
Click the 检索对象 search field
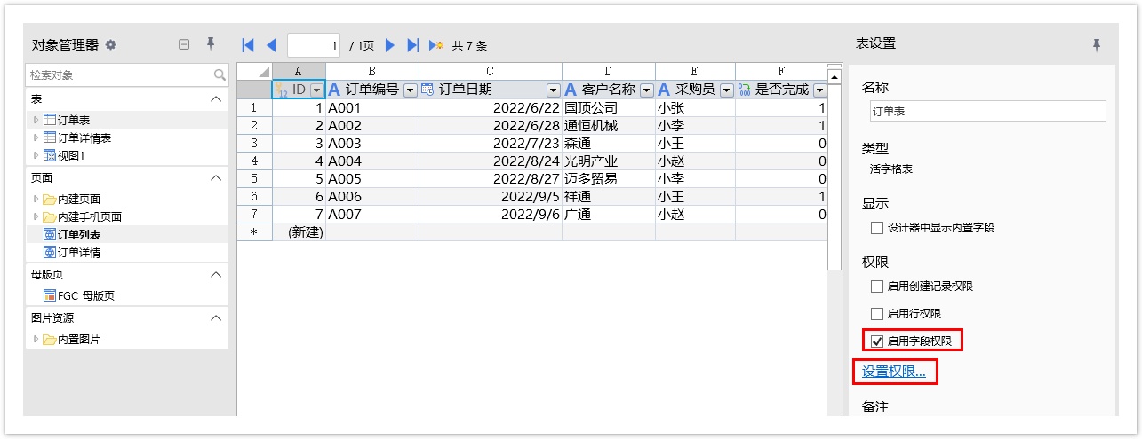127,75
